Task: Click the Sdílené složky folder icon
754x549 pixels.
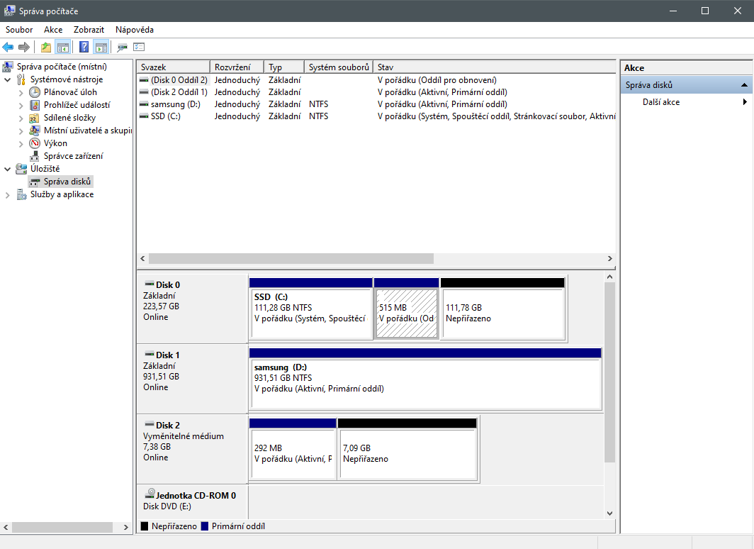Action: pos(35,118)
